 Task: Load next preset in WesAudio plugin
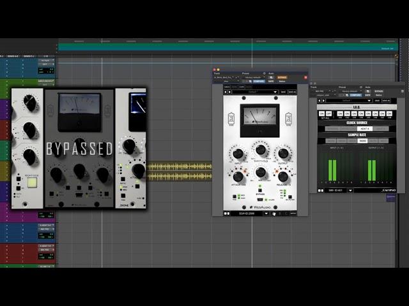(x=229, y=92)
